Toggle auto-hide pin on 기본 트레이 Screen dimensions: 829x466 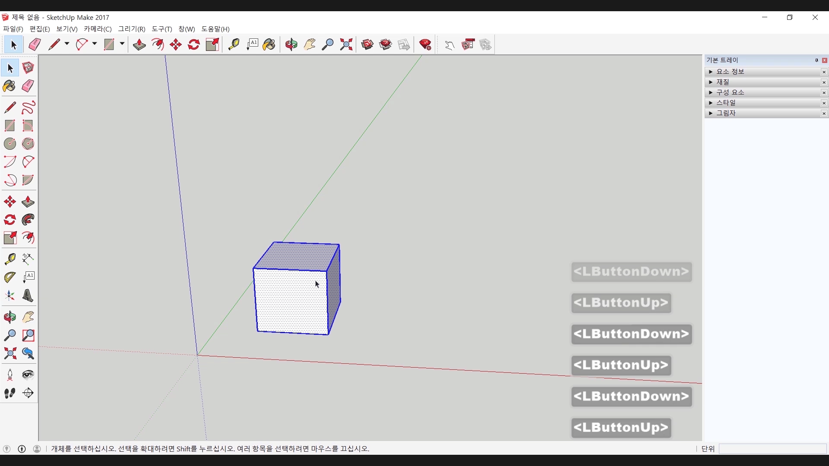[816, 60]
